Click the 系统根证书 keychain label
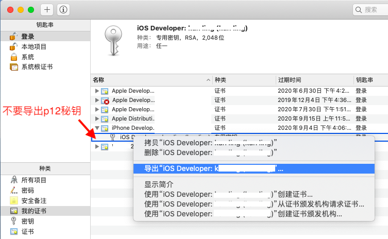Image resolution: width=388 pixels, height=239 pixels. click(37, 67)
